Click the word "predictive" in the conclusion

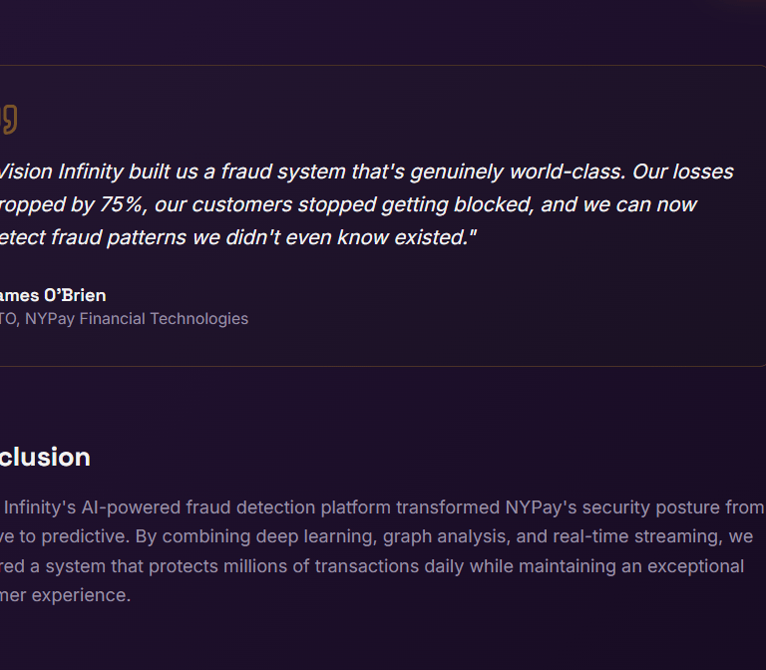(x=84, y=536)
